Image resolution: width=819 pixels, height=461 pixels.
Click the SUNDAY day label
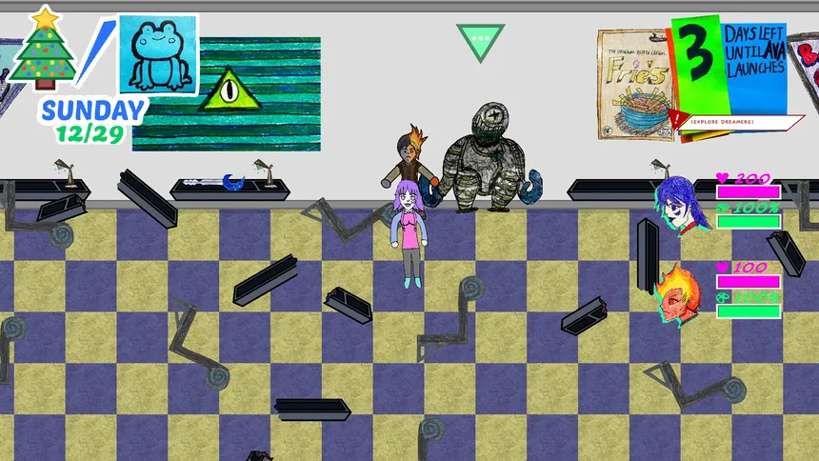[x=93, y=110]
